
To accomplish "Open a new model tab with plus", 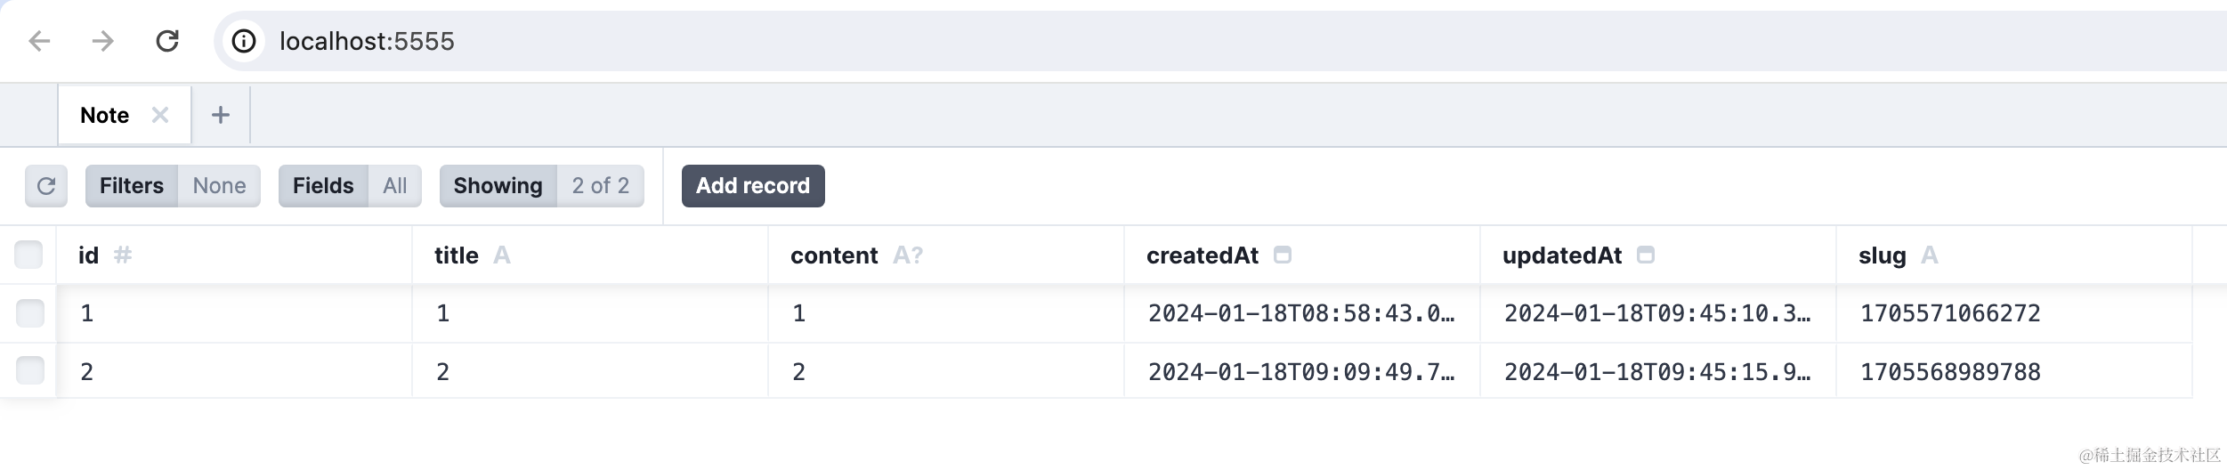I will tap(221, 115).
